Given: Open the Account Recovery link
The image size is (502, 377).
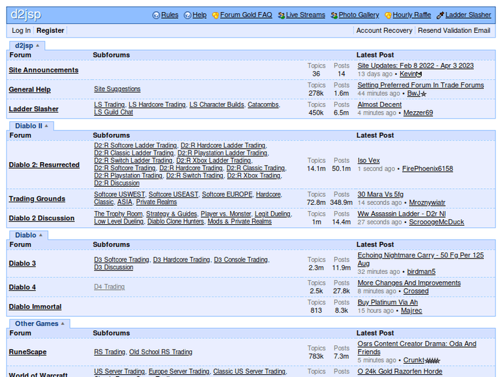Looking at the screenshot, I should (384, 31).
